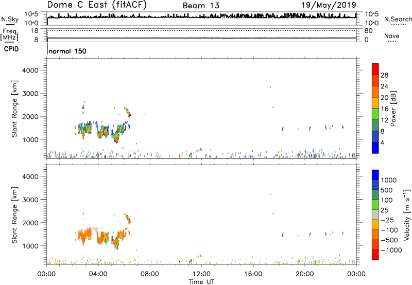Image resolution: width=412 pixels, height=285 pixels.
Task: Click the date "19/May/2019"
Action: 329,5
